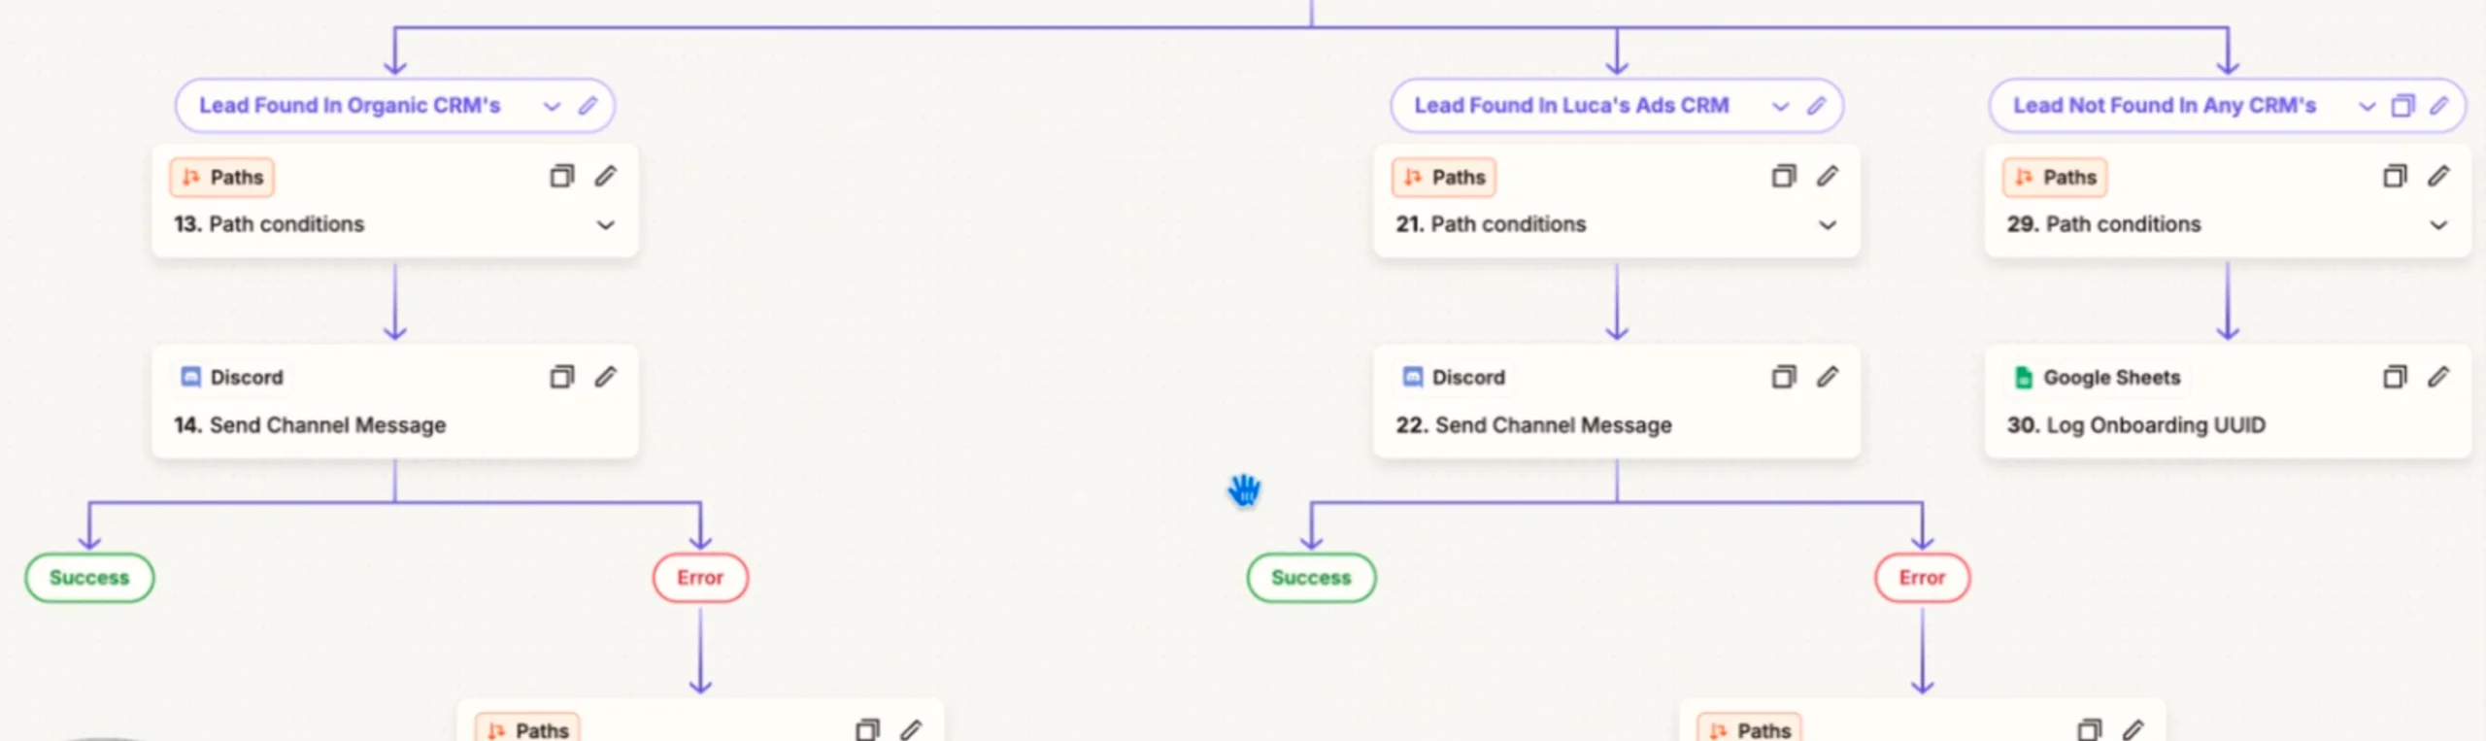
Task: Open Lead Not Found In Any CRM's dropdown
Action: point(2367,106)
